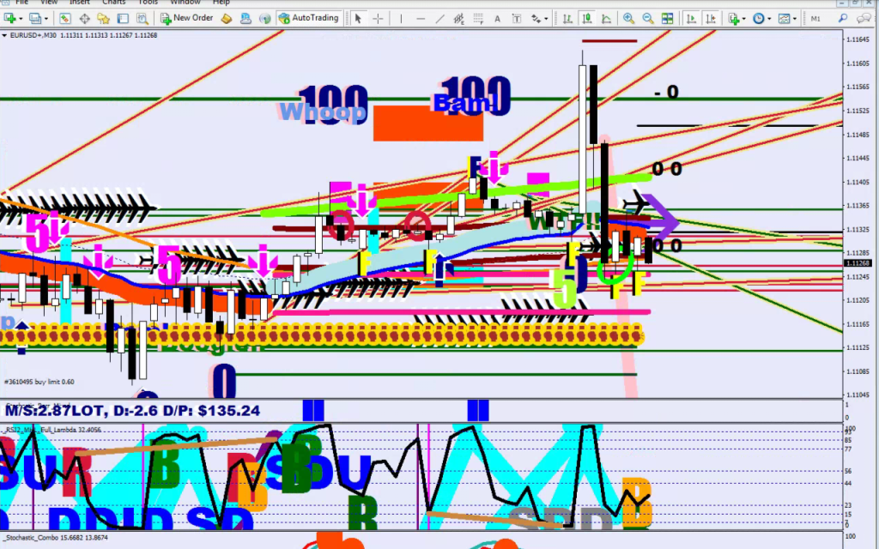Zoom out on the chart
The width and height of the screenshot is (879, 549).
[x=647, y=18]
